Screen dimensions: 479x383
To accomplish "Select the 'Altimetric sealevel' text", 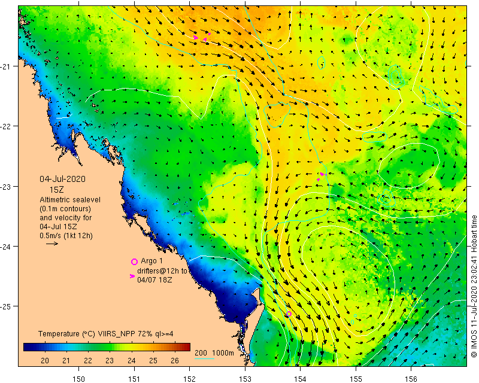I will [70, 200].
